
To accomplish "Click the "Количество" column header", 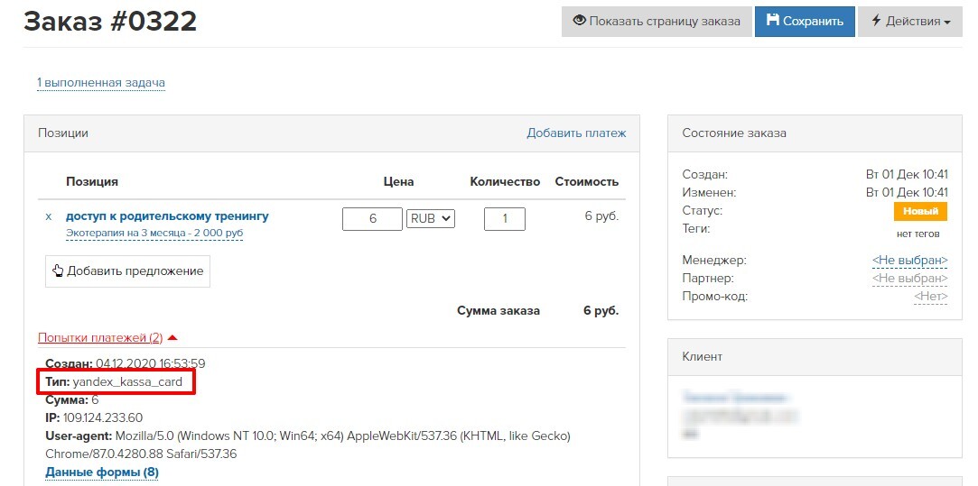I will pyautogui.click(x=505, y=182).
